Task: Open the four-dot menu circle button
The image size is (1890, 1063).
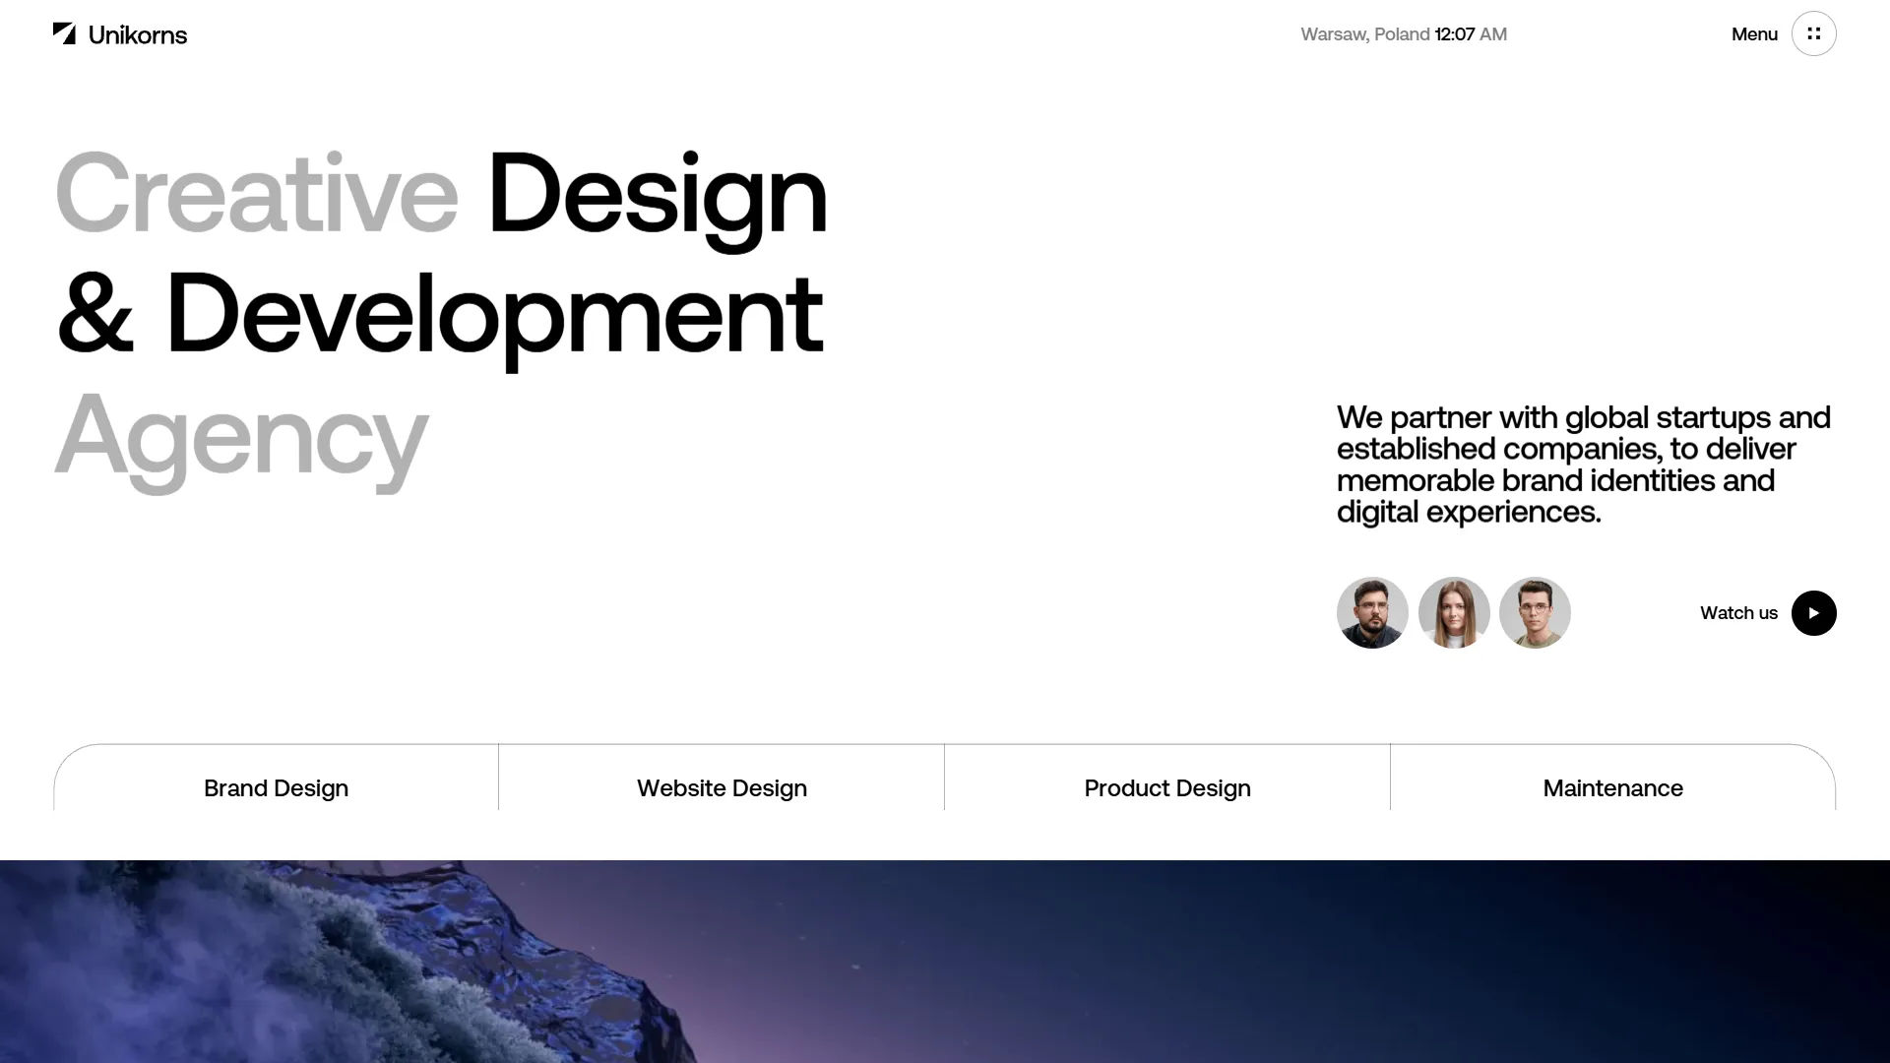Action: (x=1813, y=33)
